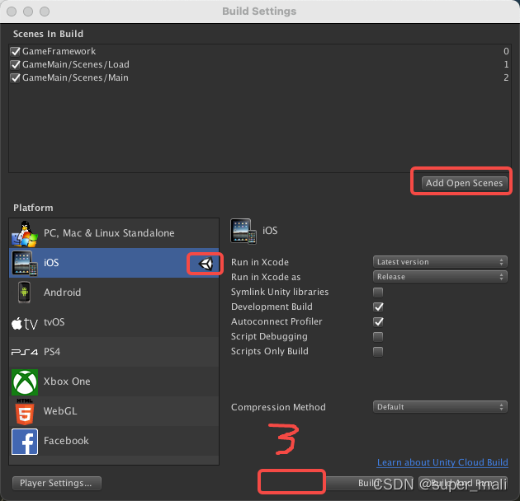Screen dimensions: 520x501
Task: Click the Android phone icon
Action: click(24, 292)
